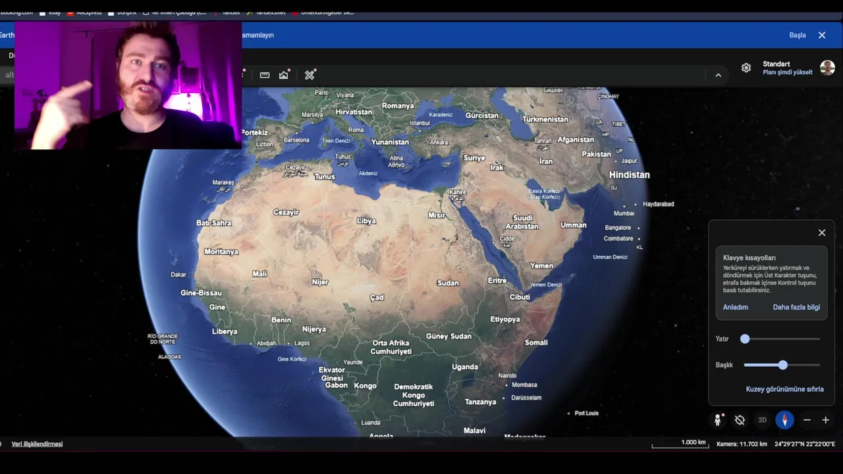The width and height of the screenshot is (843, 474).
Task: Click the Başlık heading slider handle
Action: 782,365
